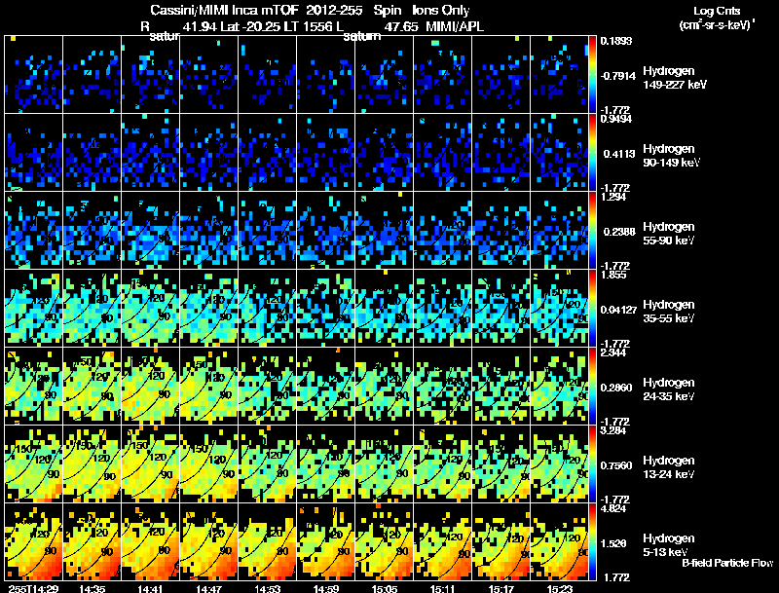Click the 24-35 keV panel at 14:41
Image resolution: width=779 pixels, height=593 pixels.
[151, 386]
